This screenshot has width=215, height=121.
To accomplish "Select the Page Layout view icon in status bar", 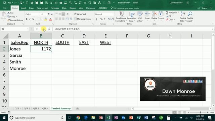I will pyautogui.click(x=179, y=113).
